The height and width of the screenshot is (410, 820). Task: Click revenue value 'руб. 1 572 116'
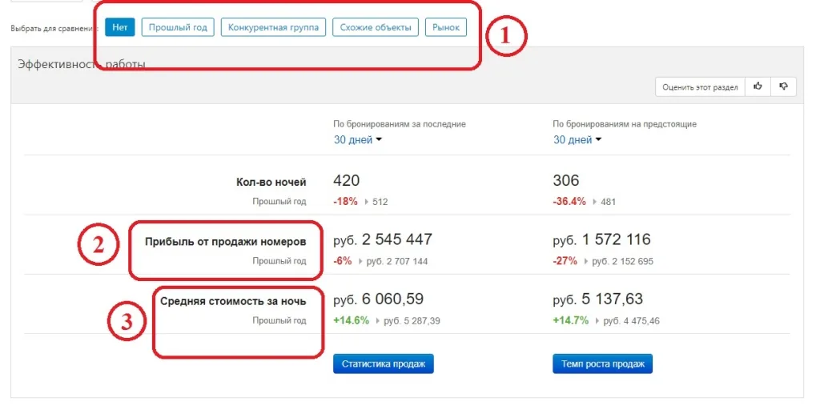[602, 240]
